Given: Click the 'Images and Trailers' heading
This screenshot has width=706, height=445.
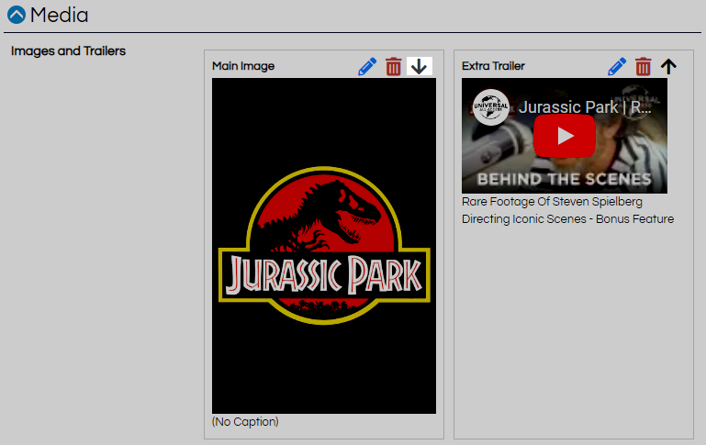Looking at the screenshot, I should click(x=68, y=50).
